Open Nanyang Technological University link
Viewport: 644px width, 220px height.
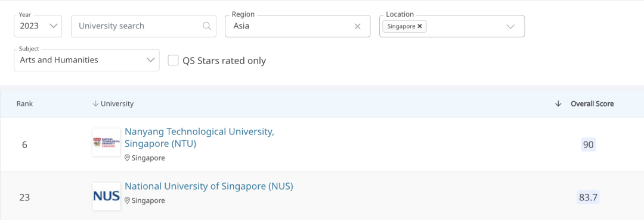pyautogui.click(x=200, y=138)
